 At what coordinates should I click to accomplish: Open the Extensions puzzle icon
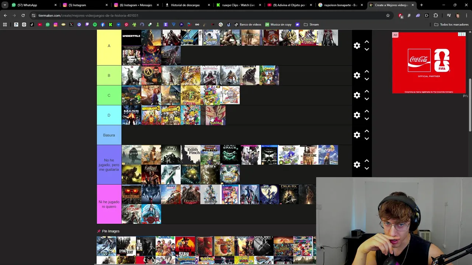[x=435, y=15]
